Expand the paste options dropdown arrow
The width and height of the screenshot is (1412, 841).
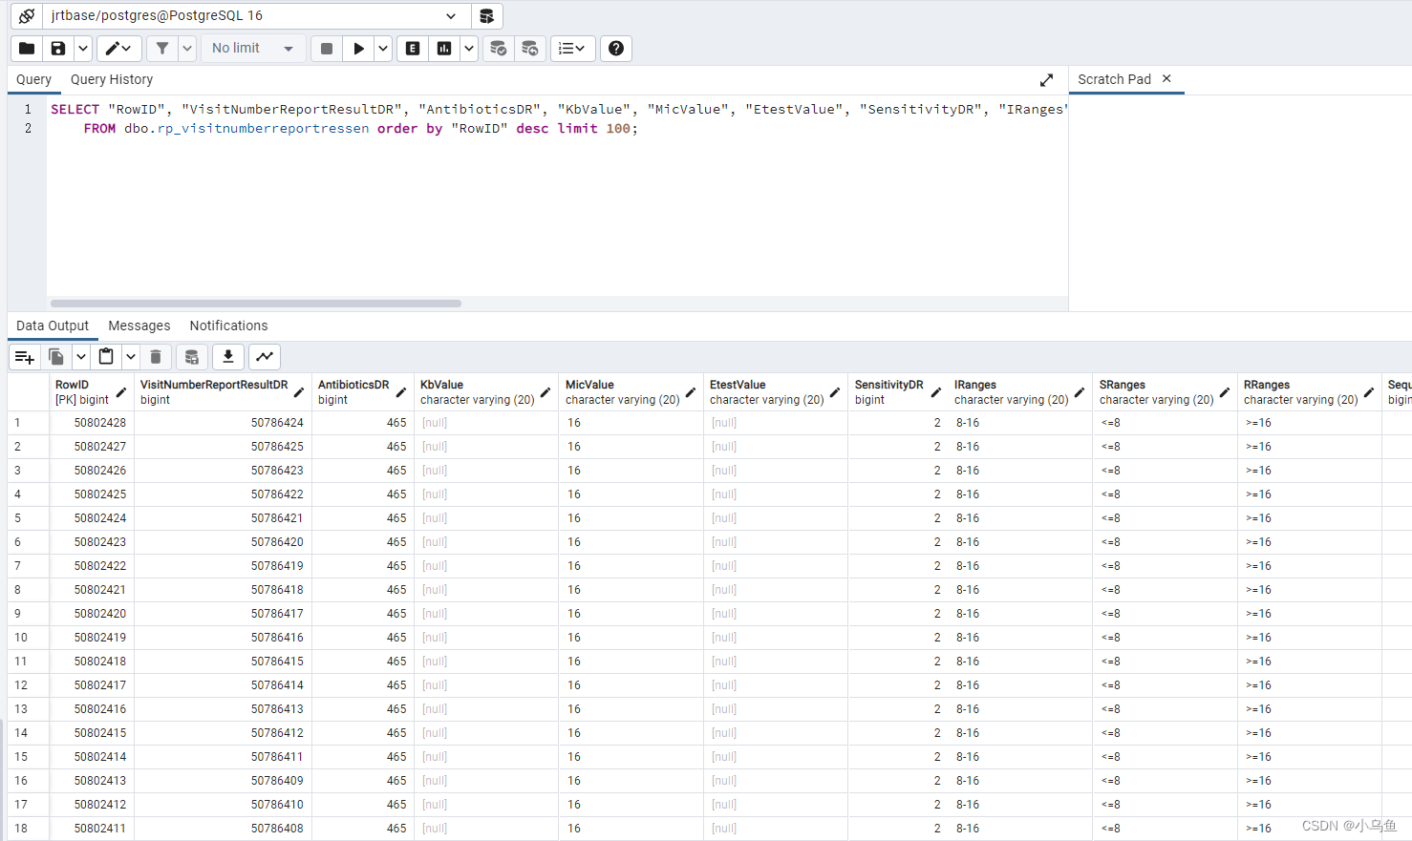131,357
